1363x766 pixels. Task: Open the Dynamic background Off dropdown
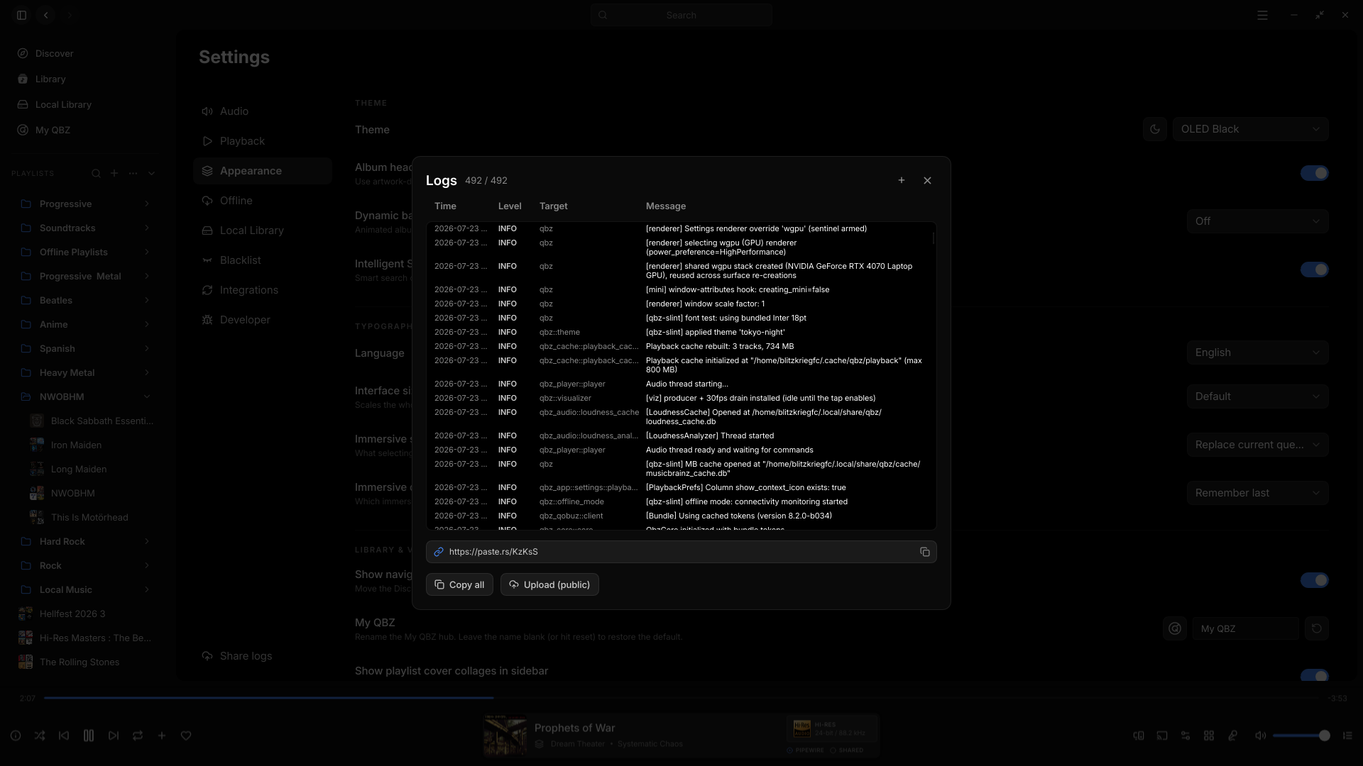pos(1258,221)
